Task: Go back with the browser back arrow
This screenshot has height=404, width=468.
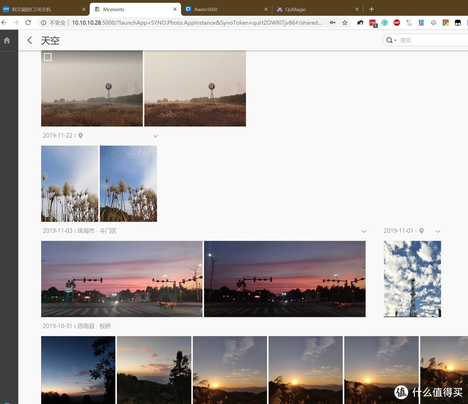Action: (x=4, y=23)
